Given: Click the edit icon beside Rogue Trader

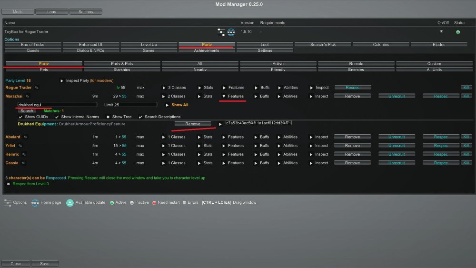Looking at the screenshot, I should coord(37,88).
